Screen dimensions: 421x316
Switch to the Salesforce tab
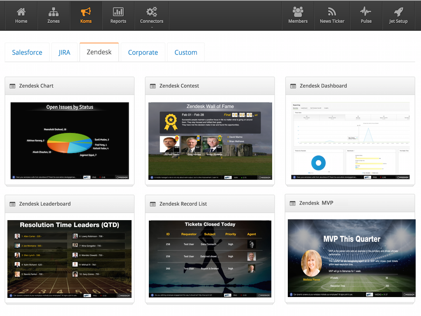(x=27, y=52)
